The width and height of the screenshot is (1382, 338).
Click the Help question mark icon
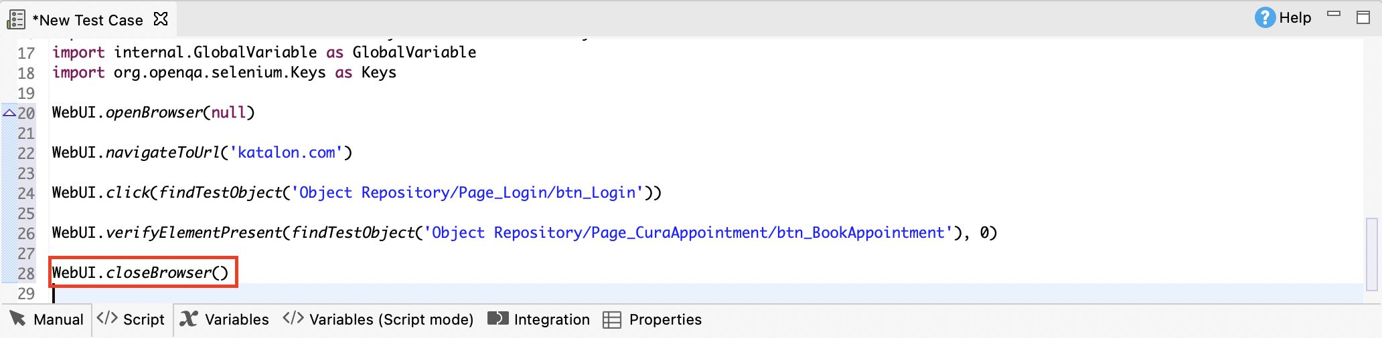pyautogui.click(x=1264, y=17)
